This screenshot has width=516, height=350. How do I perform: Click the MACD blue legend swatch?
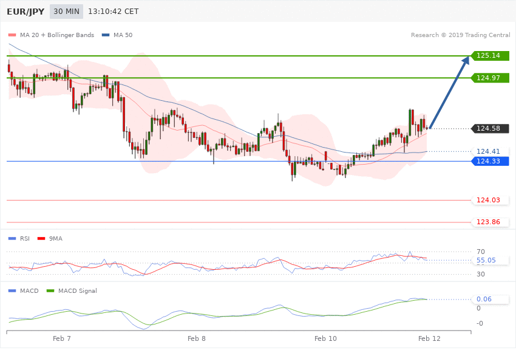(x=12, y=290)
